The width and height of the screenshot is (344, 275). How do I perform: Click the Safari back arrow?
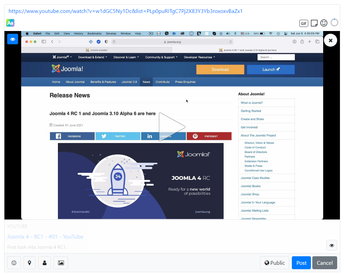coord(52,42)
